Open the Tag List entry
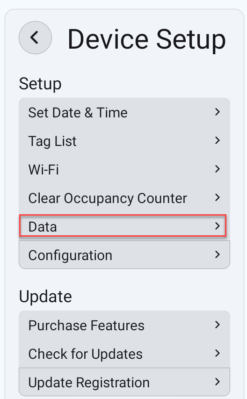The height and width of the screenshot is (399, 247). [124, 141]
